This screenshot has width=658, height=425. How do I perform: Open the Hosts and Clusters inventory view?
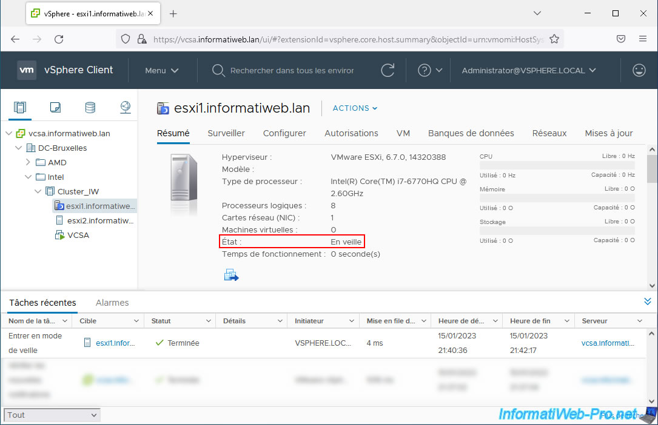point(20,108)
